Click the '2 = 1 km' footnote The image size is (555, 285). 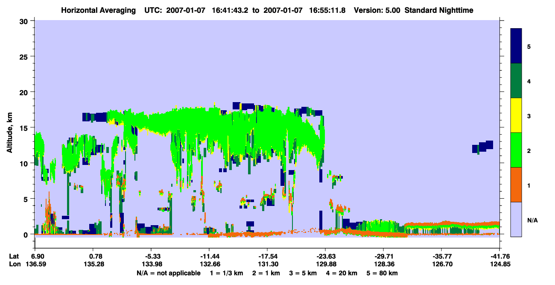point(266,273)
